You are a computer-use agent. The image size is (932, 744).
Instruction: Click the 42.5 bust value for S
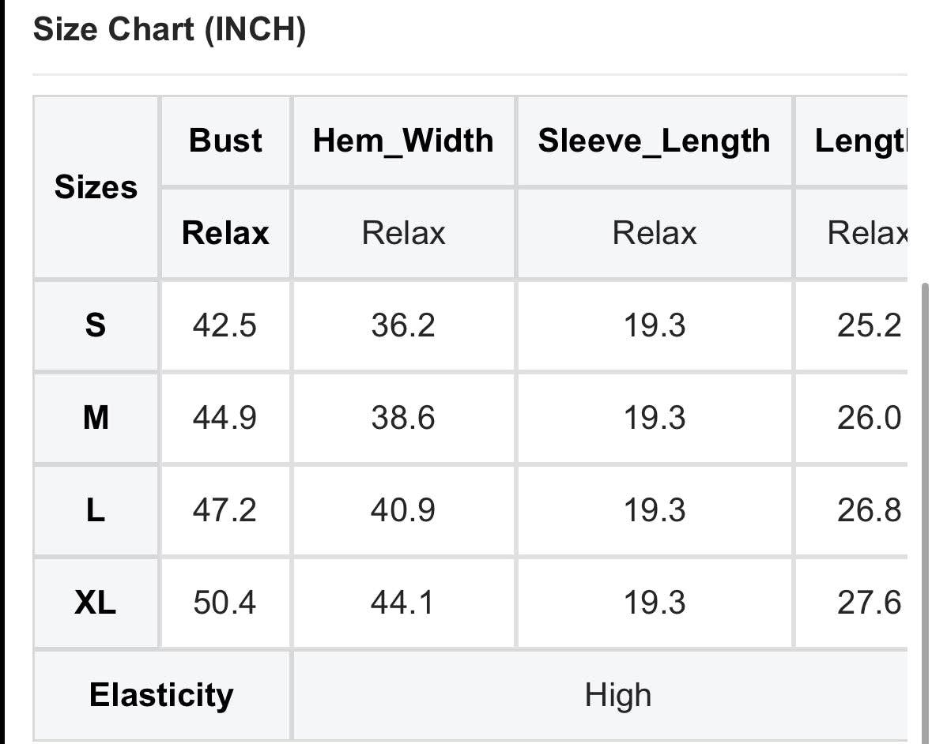(225, 325)
